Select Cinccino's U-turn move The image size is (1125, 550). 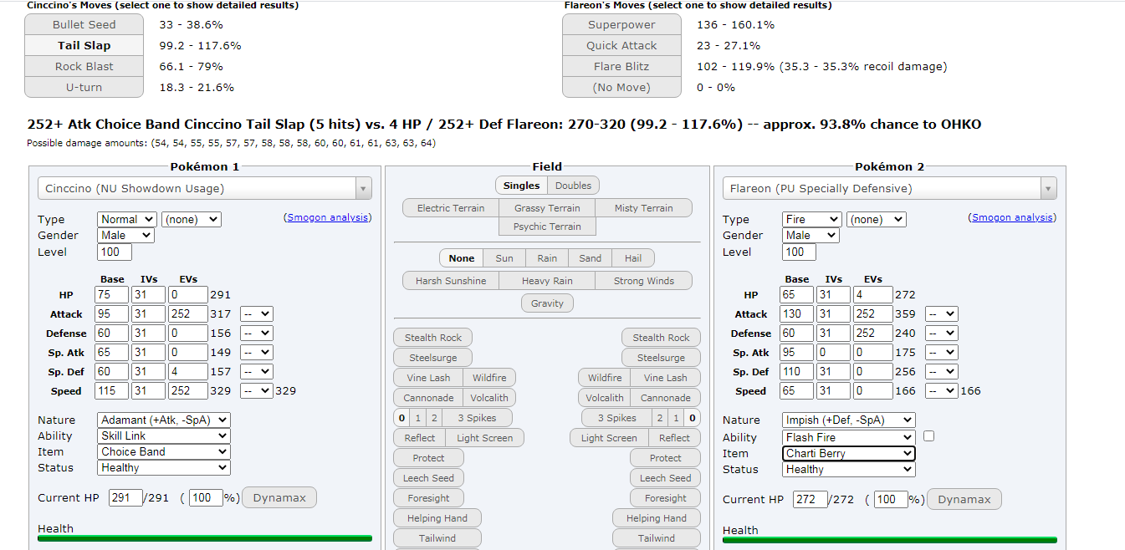(84, 87)
